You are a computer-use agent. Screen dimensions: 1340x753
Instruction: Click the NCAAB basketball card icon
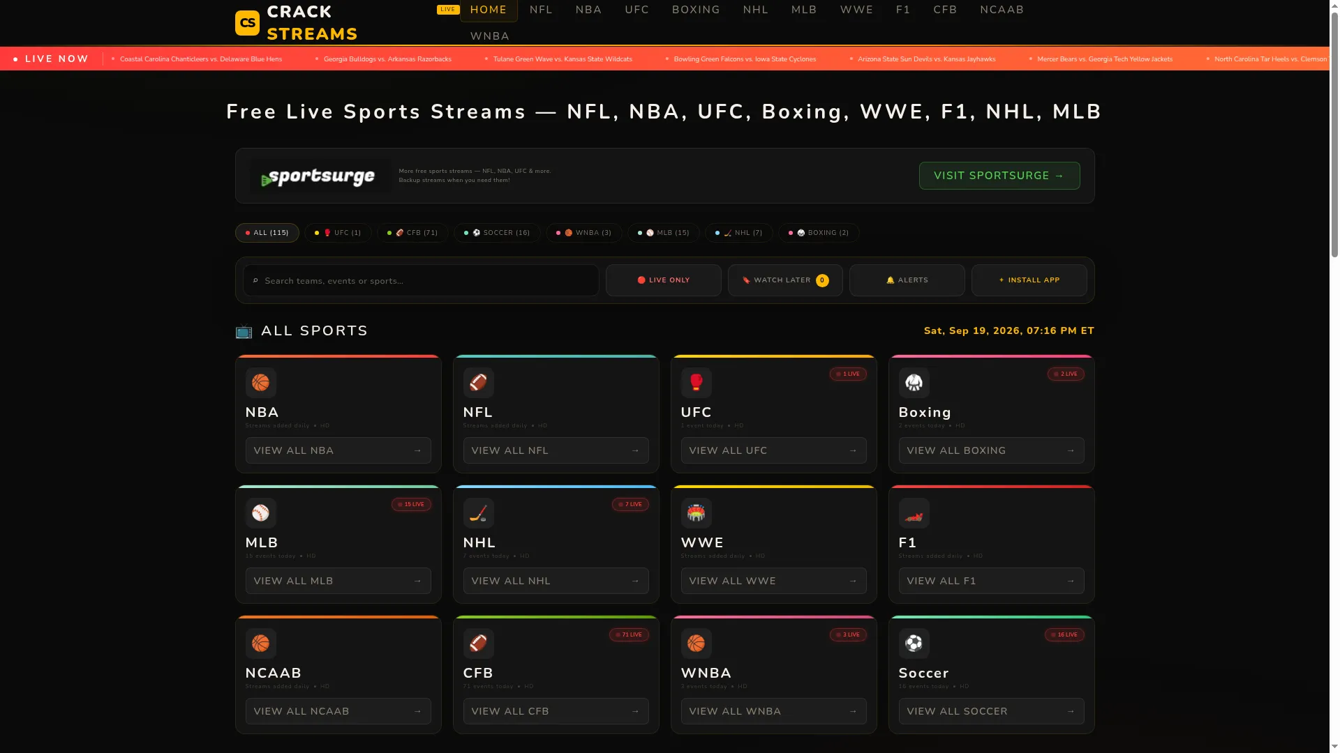tap(261, 644)
